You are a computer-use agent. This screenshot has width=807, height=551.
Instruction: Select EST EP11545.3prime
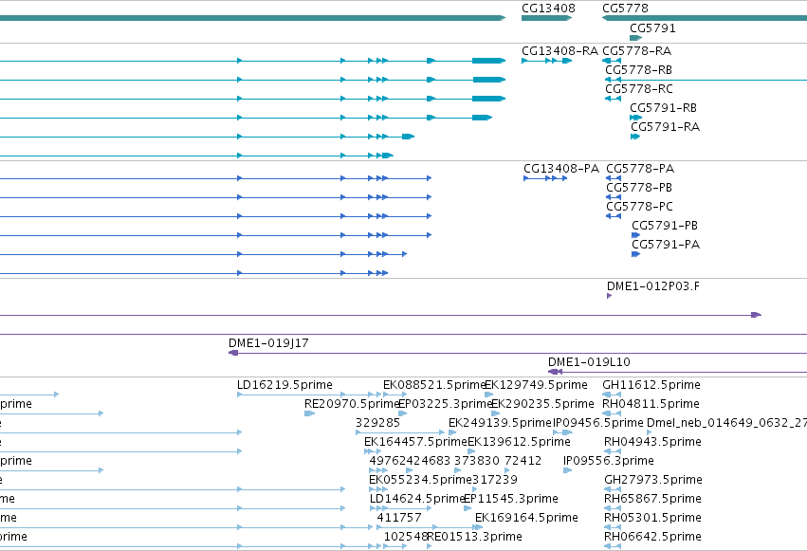(468, 509)
